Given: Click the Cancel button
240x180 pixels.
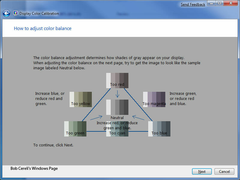Looking at the screenshot, I should pos(224,171).
